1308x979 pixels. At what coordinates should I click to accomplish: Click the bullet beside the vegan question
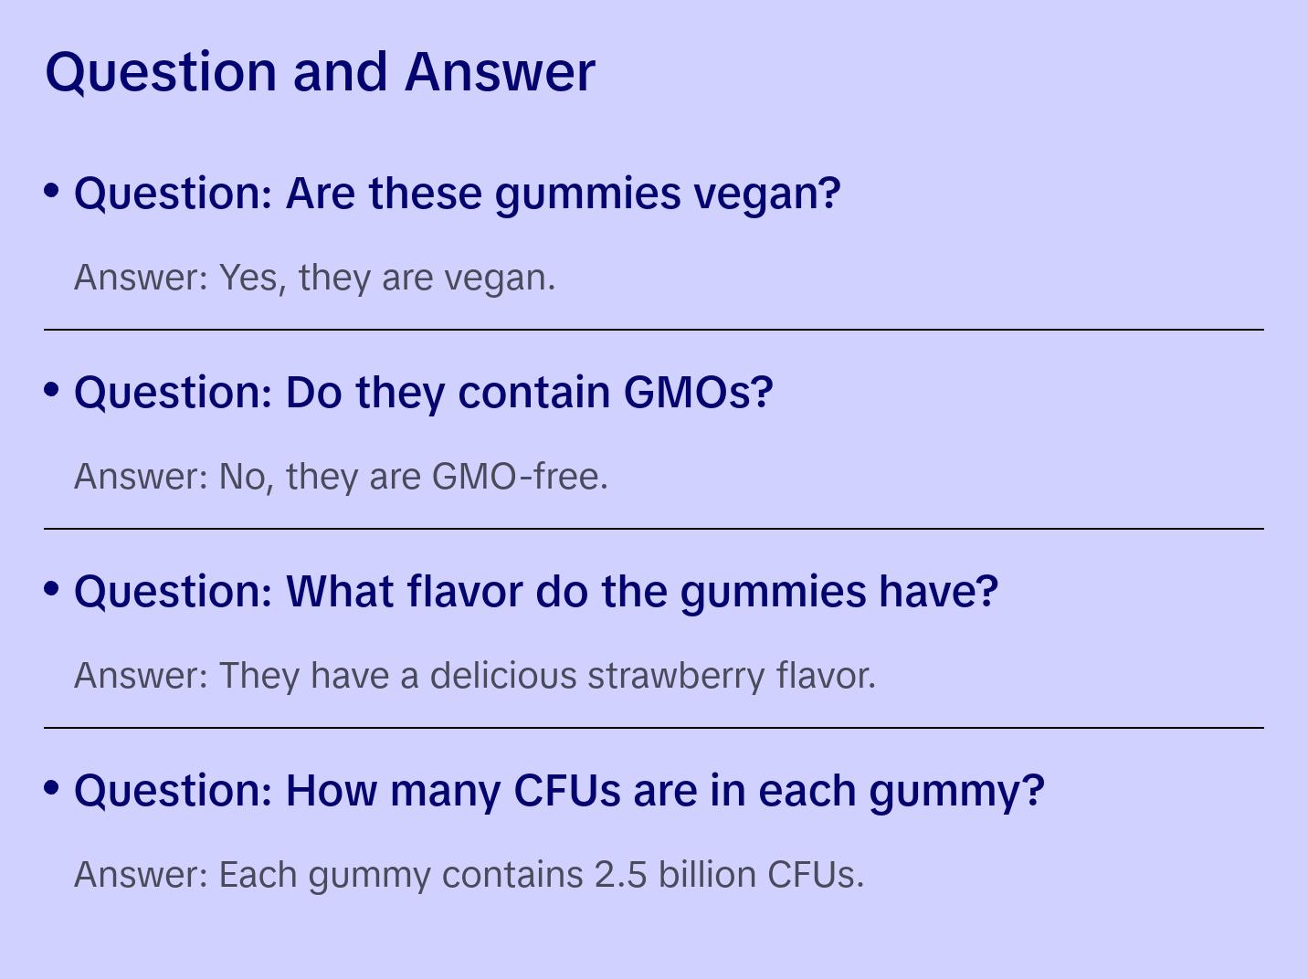pyautogui.click(x=52, y=190)
